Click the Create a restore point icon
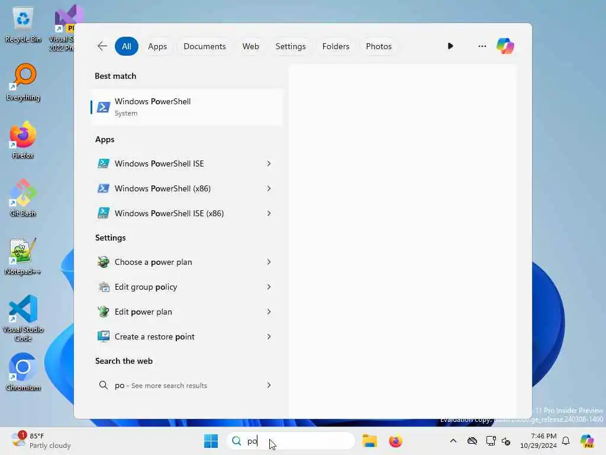The image size is (606, 455). click(x=103, y=337)
